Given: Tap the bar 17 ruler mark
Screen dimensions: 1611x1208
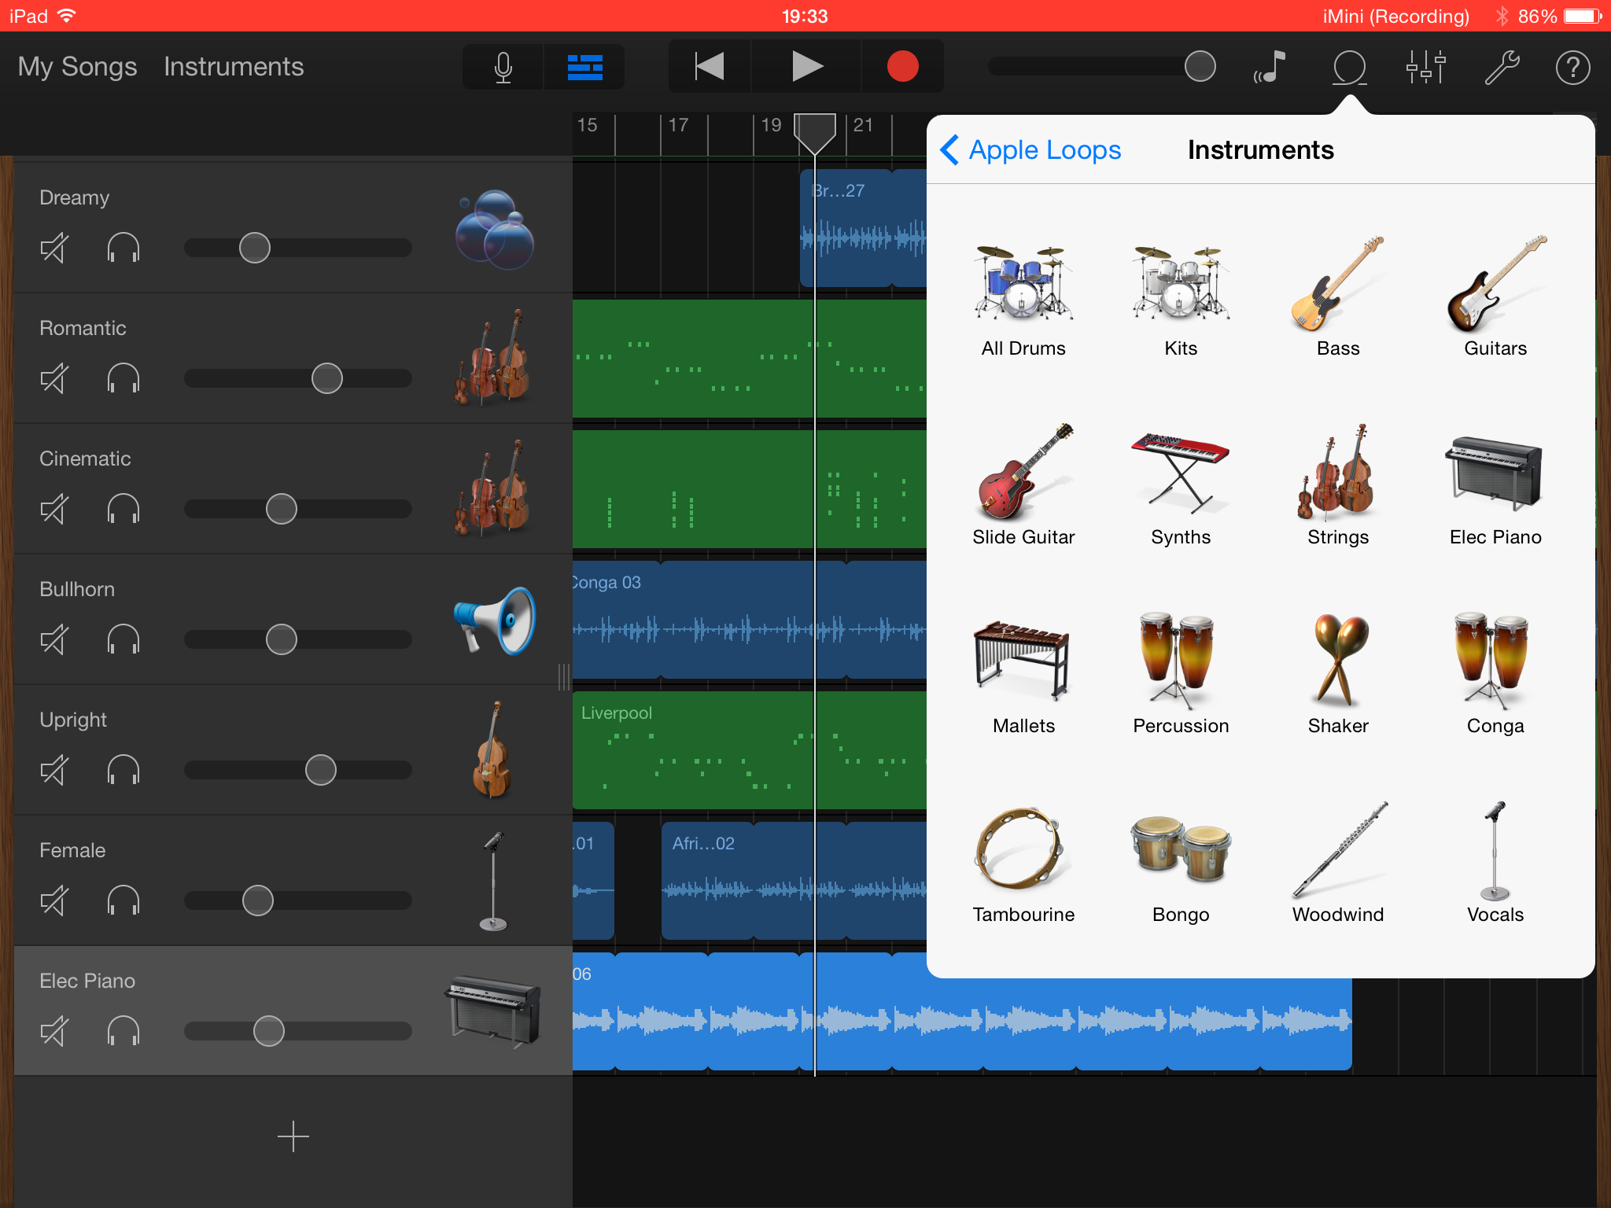Looking at the screenshot, I should tap(677, 126).
